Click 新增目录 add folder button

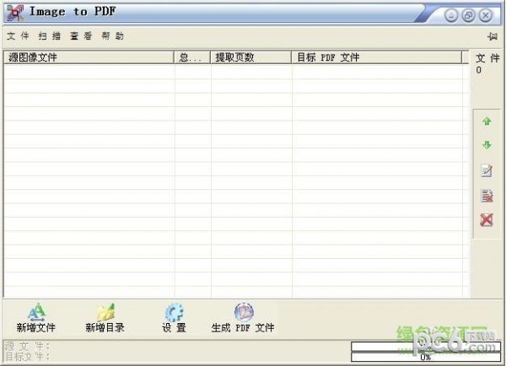click(x=105, y=318)
